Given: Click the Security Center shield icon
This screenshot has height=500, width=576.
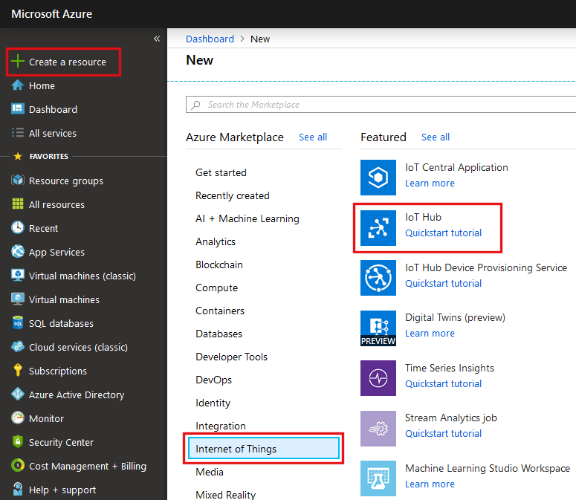Looking at the screenshot, I should [x=18, y=442].
